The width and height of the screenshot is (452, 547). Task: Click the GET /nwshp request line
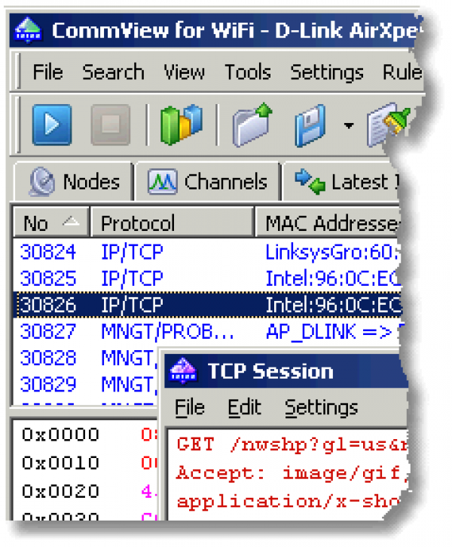292,444
